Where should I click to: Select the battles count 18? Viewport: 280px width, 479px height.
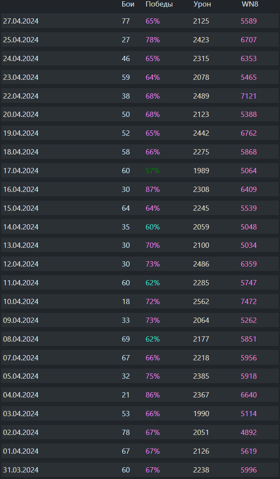pos(126,301)
